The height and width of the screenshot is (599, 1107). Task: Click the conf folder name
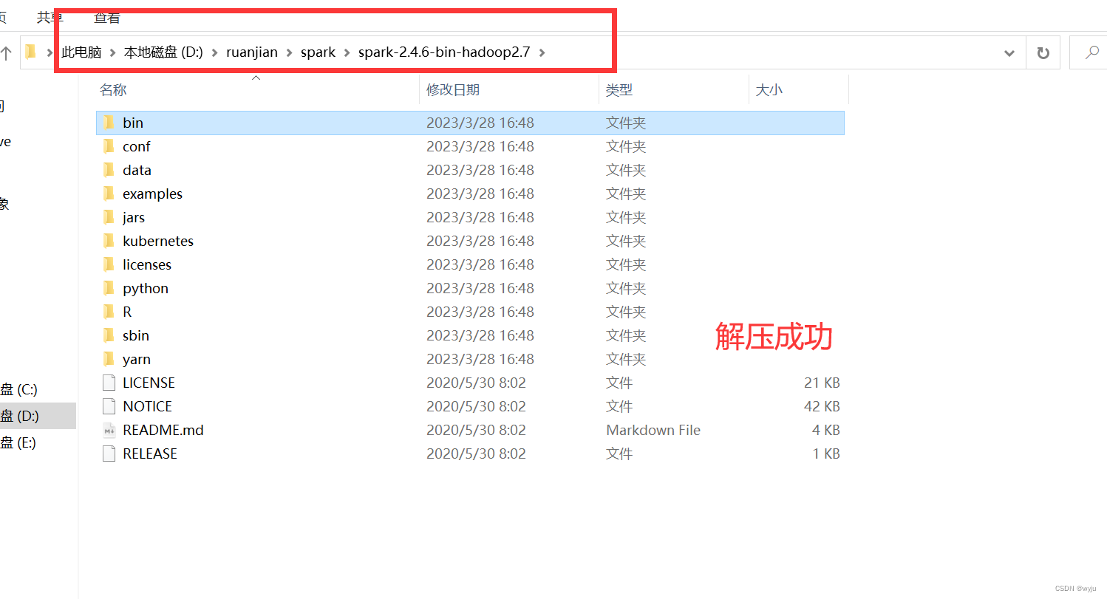pos(137,146)
